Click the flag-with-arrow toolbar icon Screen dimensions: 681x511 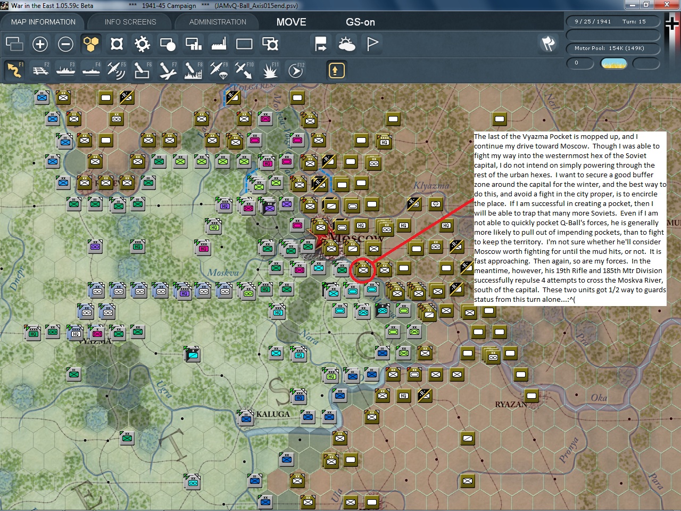321,44
